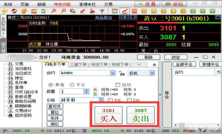
Task: Select weekly K-line 周 icon
Action: point(154,11)
